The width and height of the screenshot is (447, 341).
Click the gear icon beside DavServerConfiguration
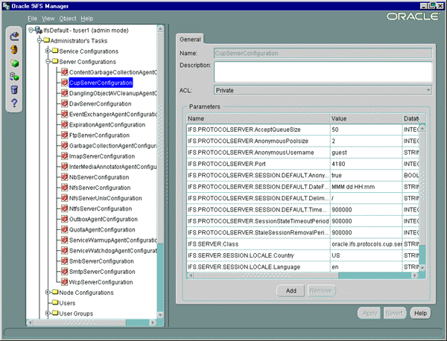point(65,103)
